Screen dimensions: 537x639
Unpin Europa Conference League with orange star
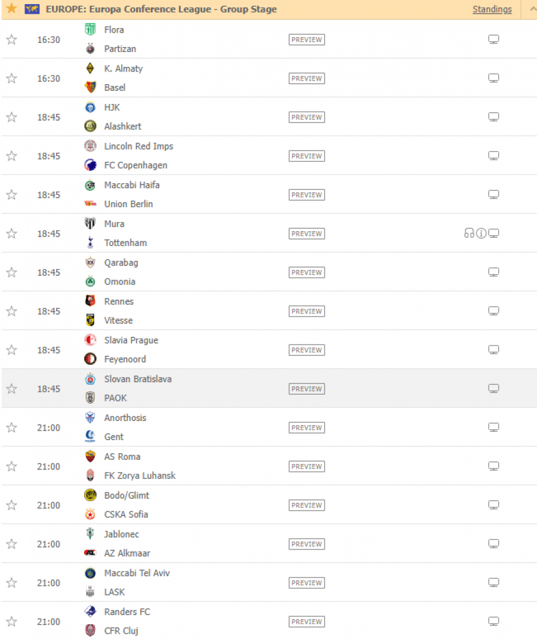click(11, 8)
